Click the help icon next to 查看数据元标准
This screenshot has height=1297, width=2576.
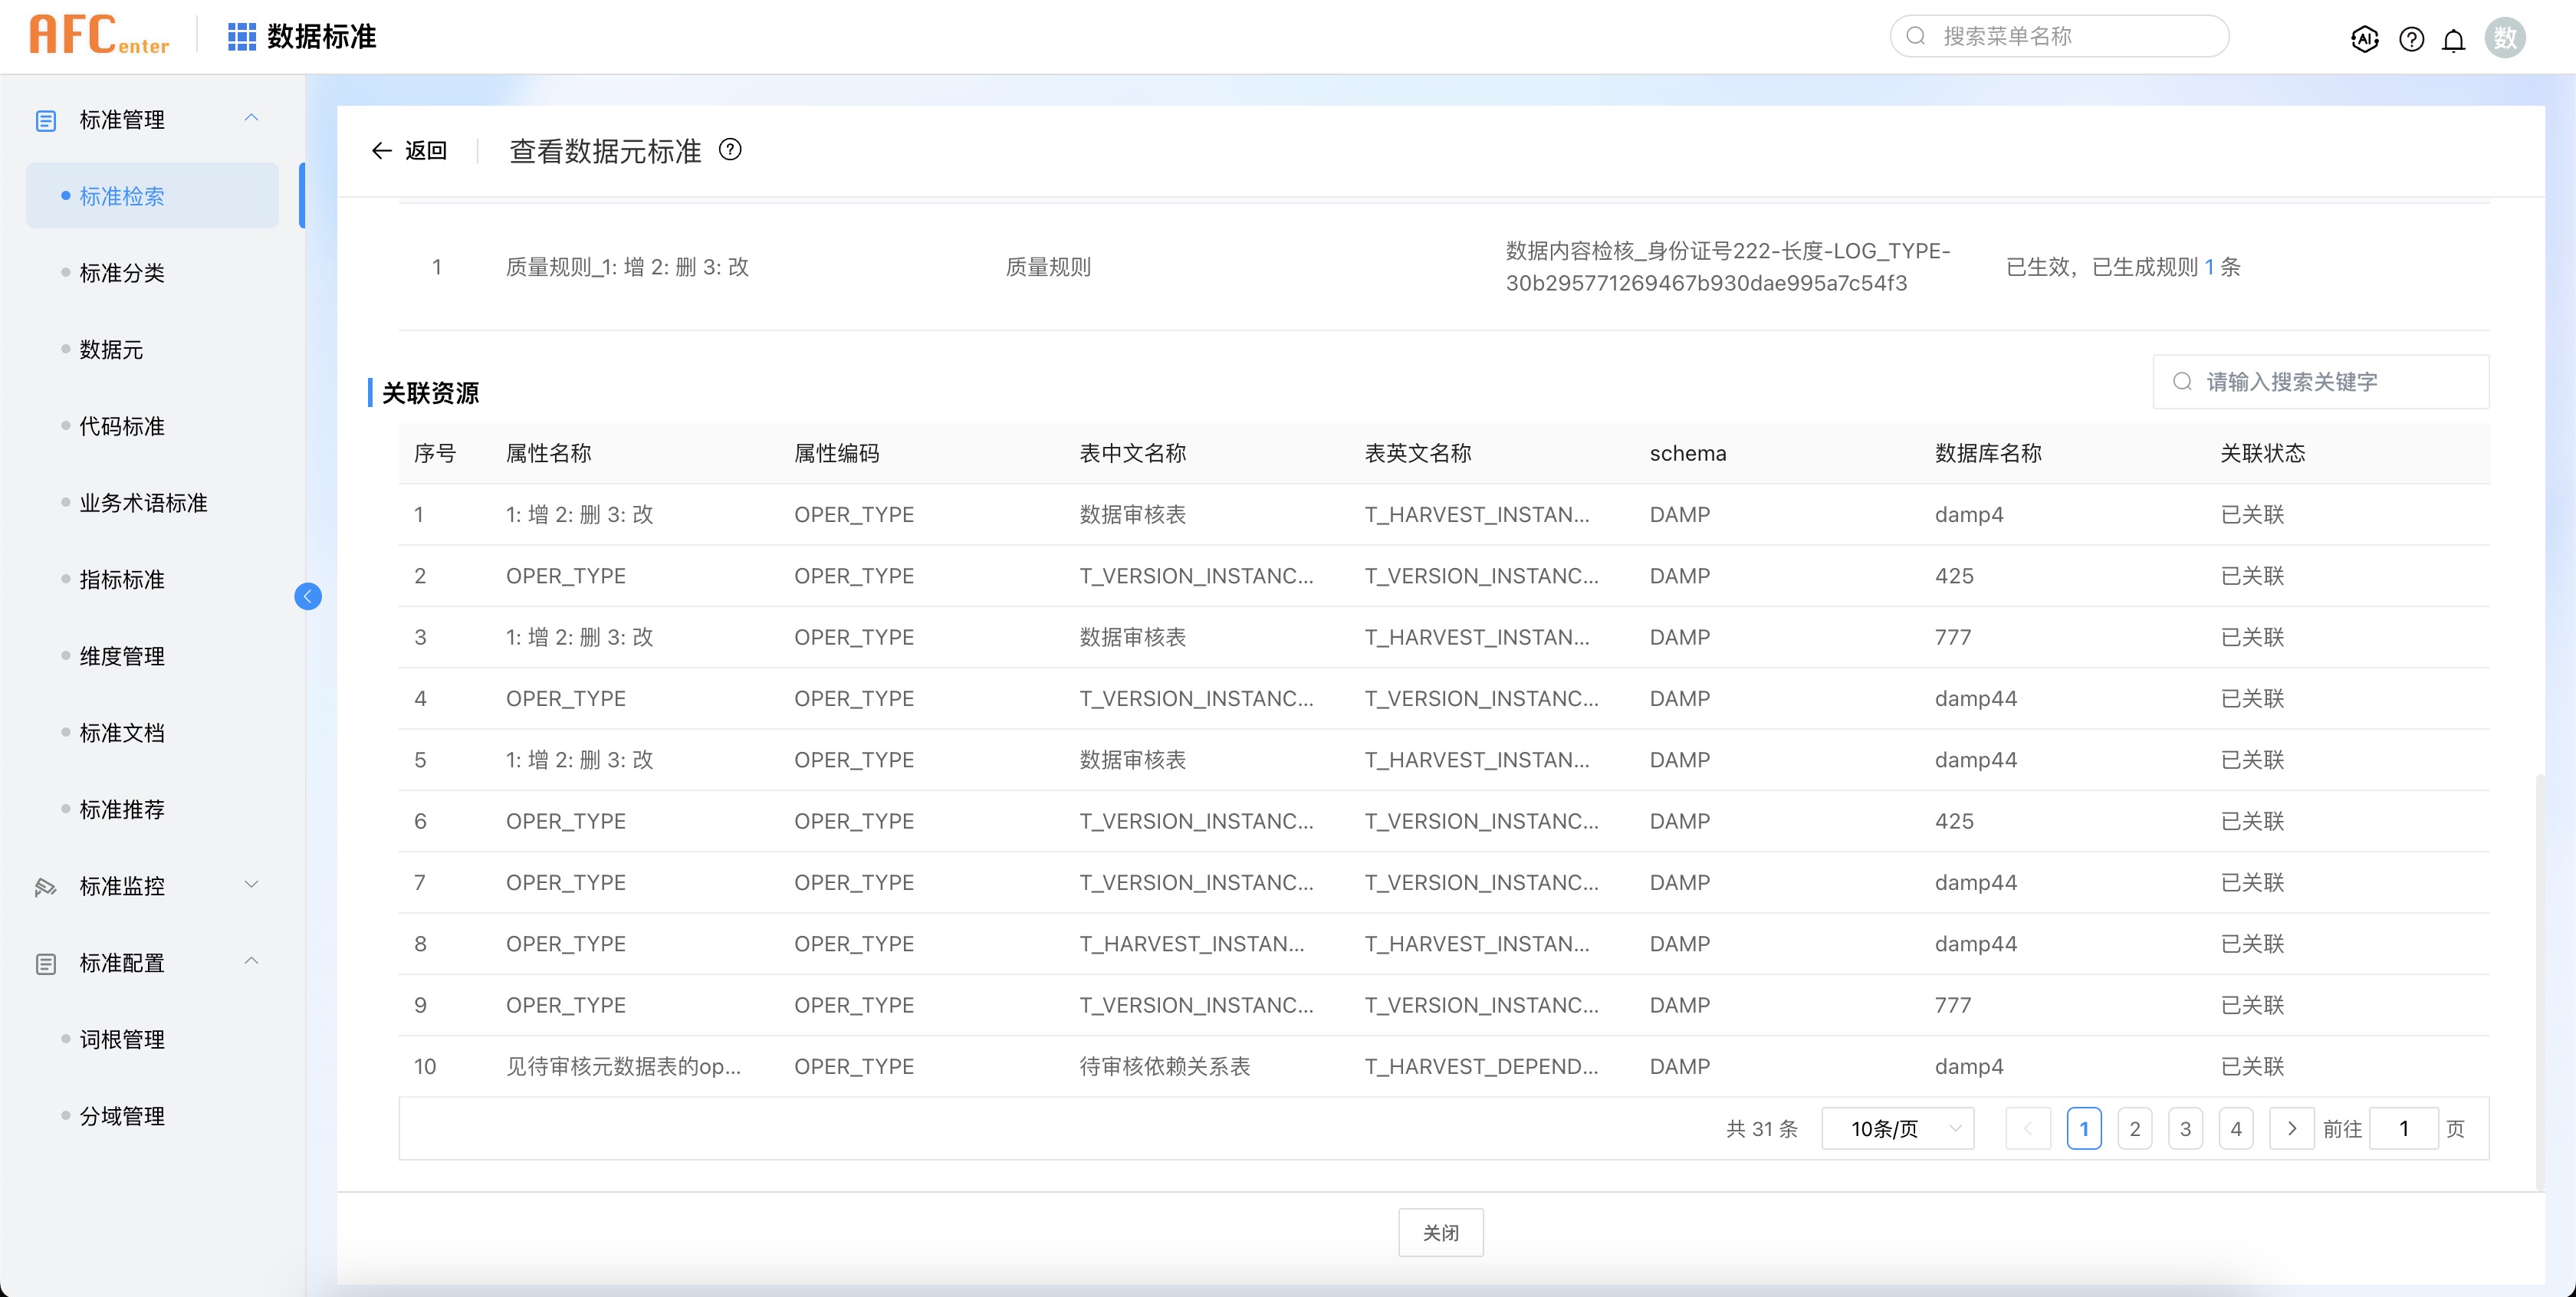click(730, 150)
